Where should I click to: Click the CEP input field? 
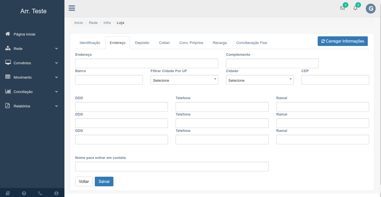click(x=335, y=80)
